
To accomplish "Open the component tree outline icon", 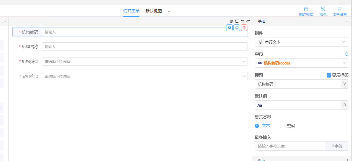I will point(237,21).
